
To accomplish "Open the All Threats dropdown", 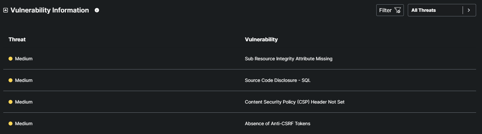I will (x=435, y=10).
